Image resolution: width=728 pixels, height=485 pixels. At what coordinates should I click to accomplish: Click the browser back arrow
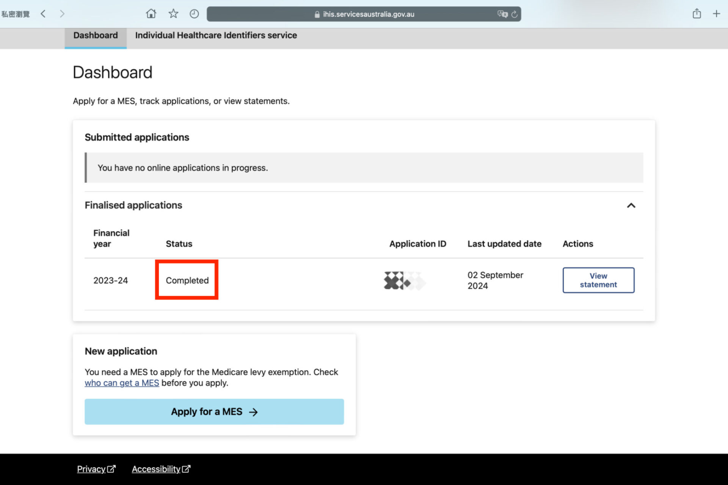coord(43,14)
